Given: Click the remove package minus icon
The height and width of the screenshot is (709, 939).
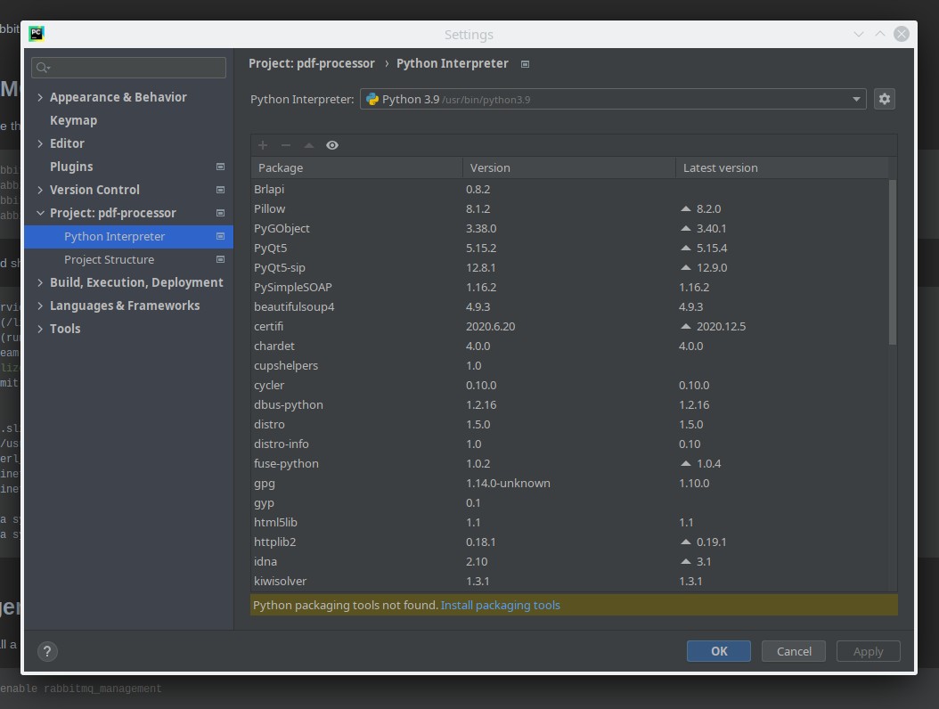Looking at the screenshot, I should (x=286, y=145).
